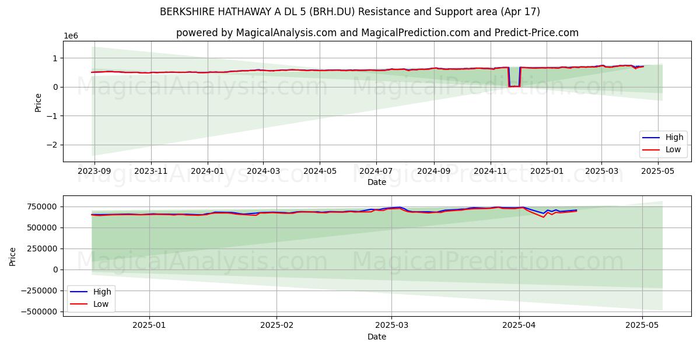Click the 'Price' axis title of the bottom chart
Viewport: 700px width, 350px height.
[13, 256]
